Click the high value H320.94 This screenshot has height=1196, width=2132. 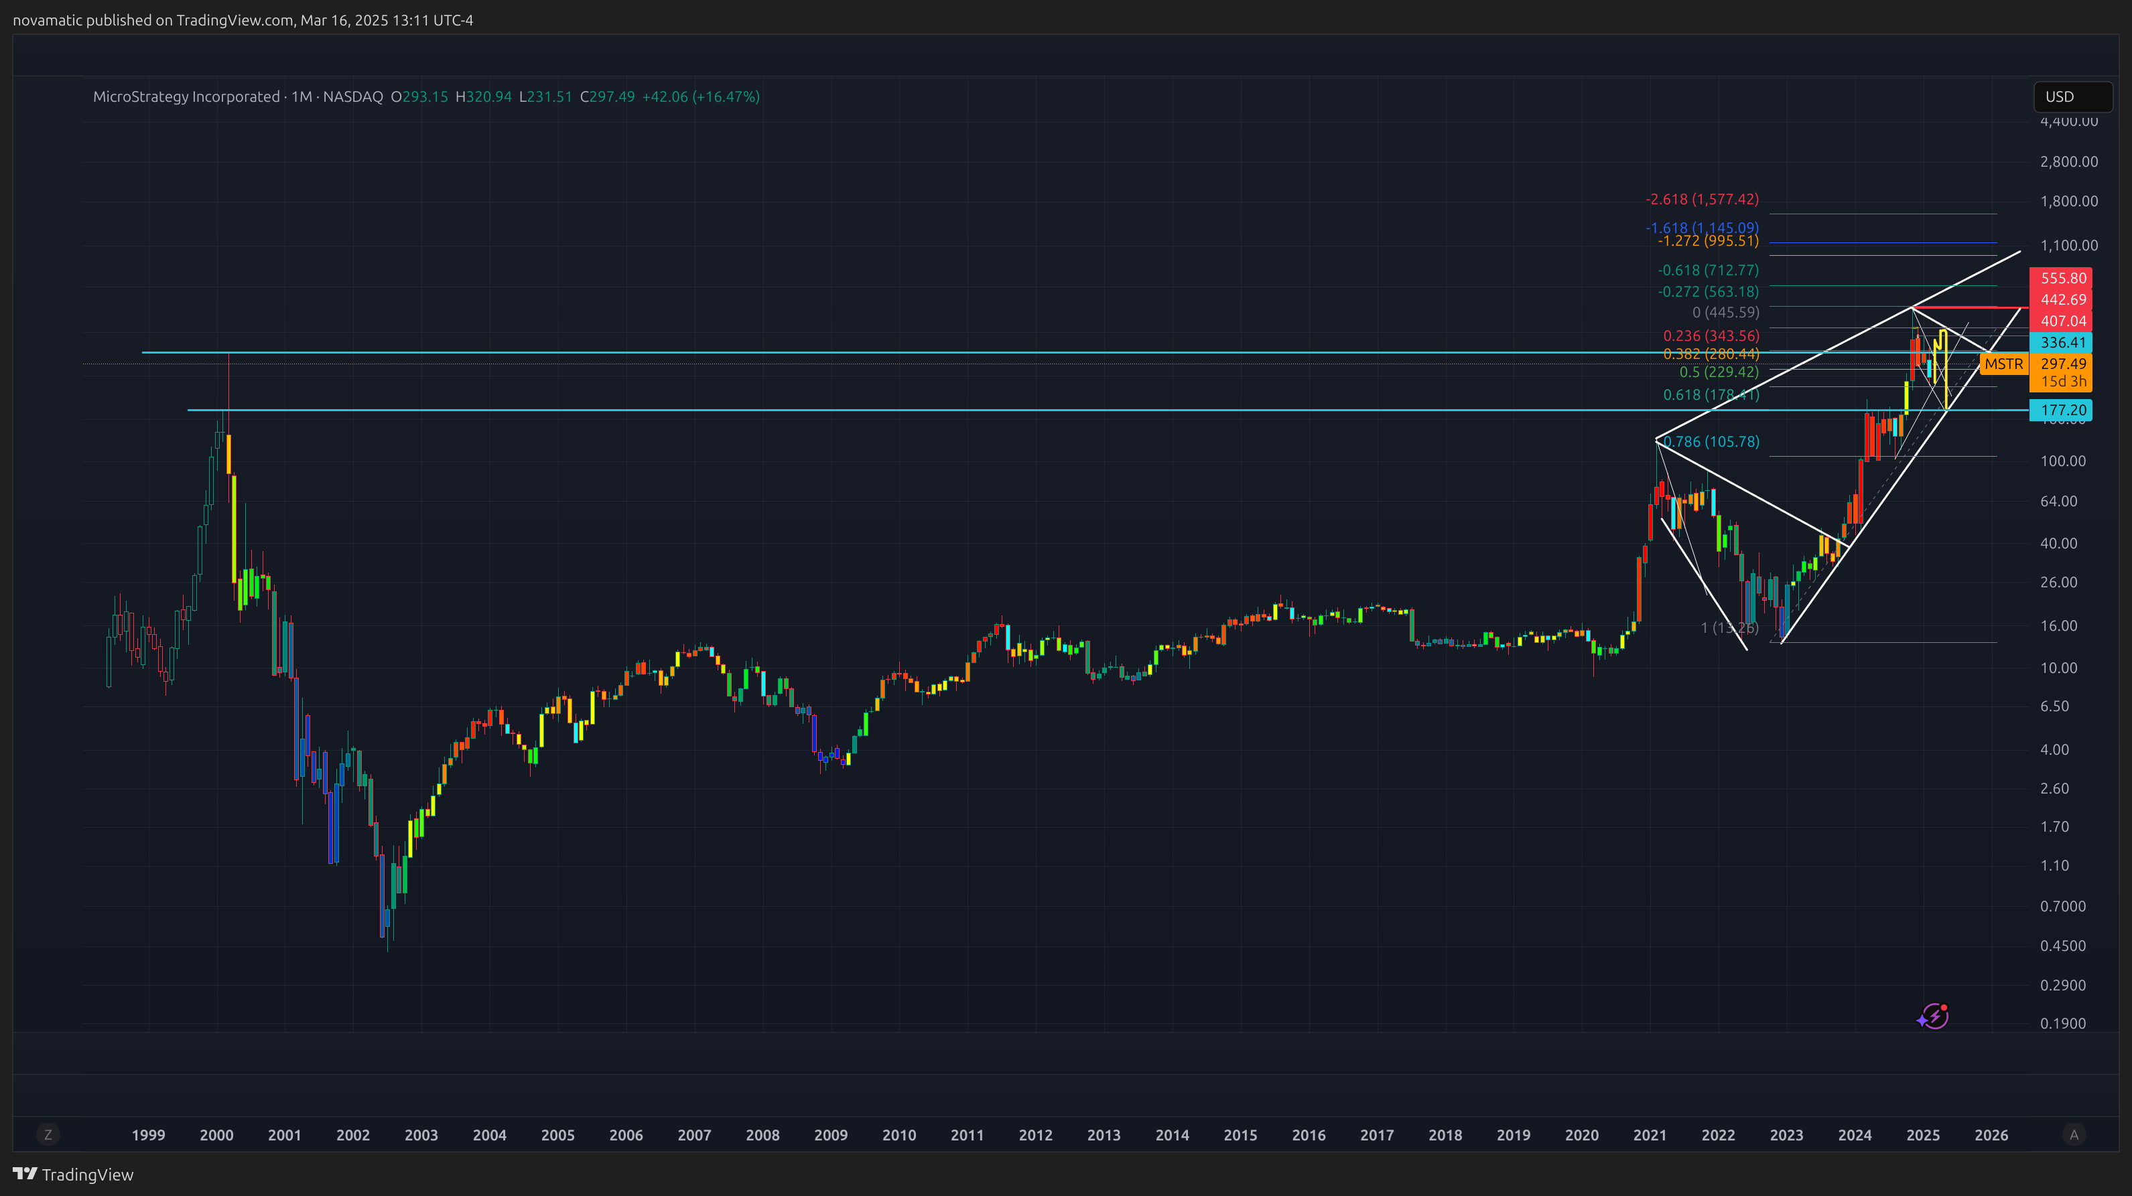(483, 97)
